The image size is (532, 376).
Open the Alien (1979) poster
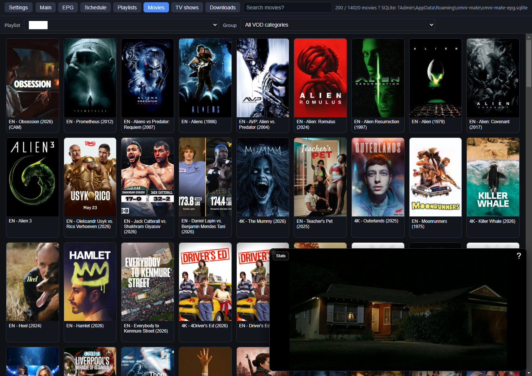pyautogui.click(x=435, y=78)
